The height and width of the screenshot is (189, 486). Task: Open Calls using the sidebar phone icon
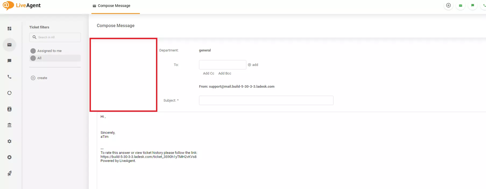9,77
